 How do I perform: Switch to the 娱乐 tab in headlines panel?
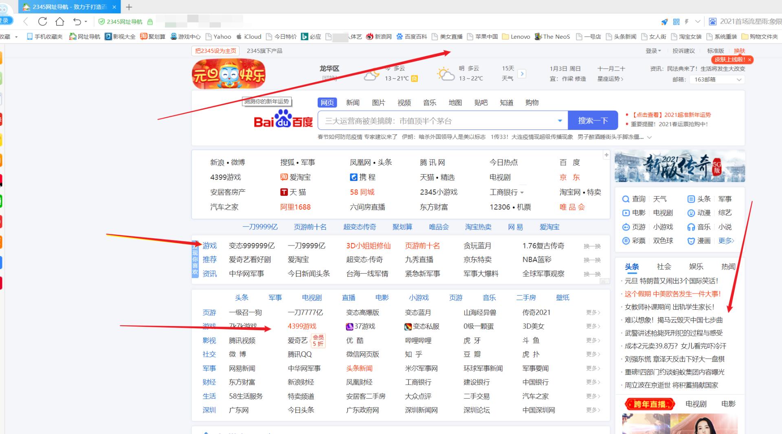click(696, 266)
